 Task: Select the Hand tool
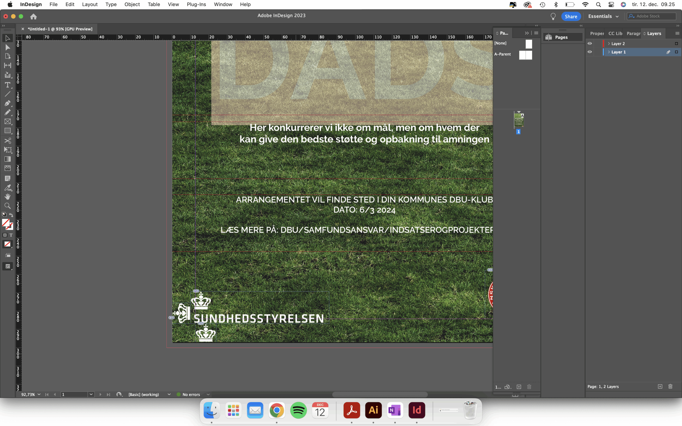point(8,196)
